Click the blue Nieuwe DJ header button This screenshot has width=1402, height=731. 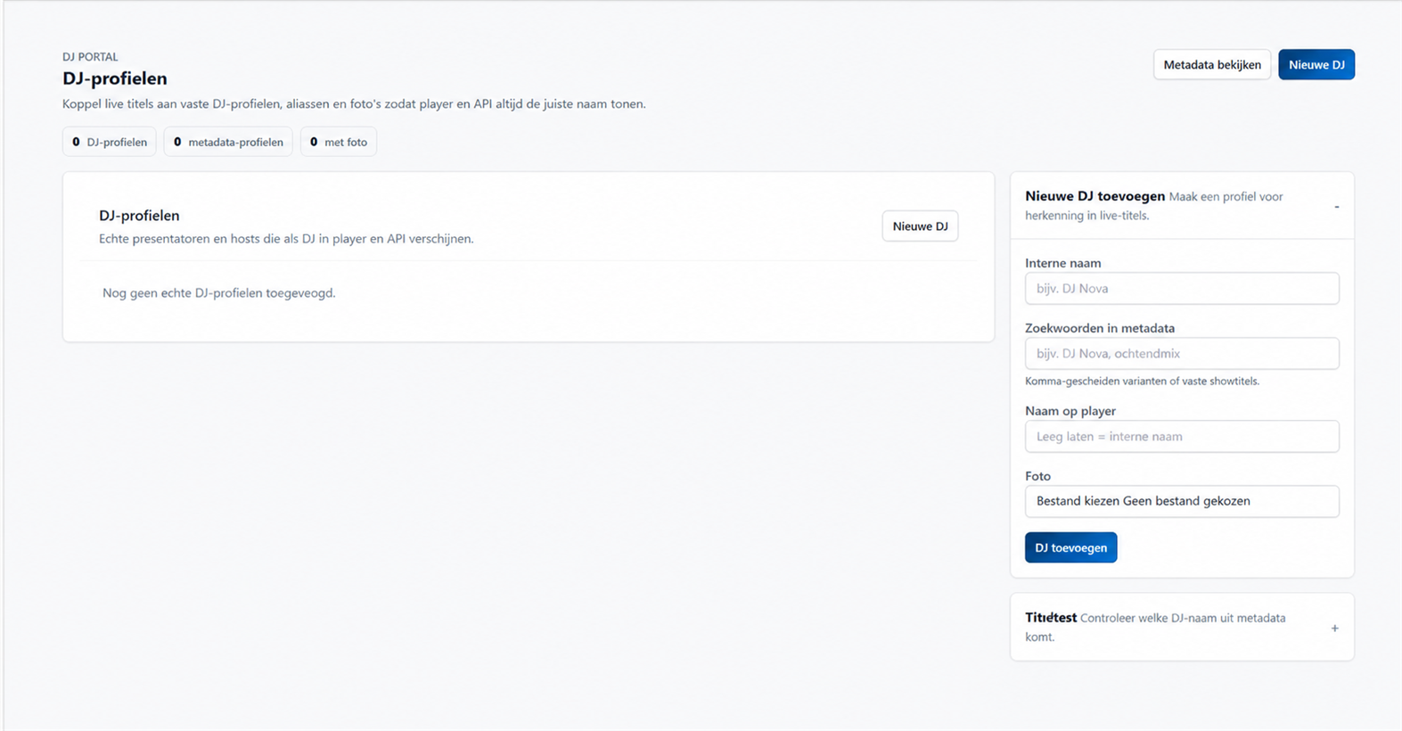[1316, 64]
